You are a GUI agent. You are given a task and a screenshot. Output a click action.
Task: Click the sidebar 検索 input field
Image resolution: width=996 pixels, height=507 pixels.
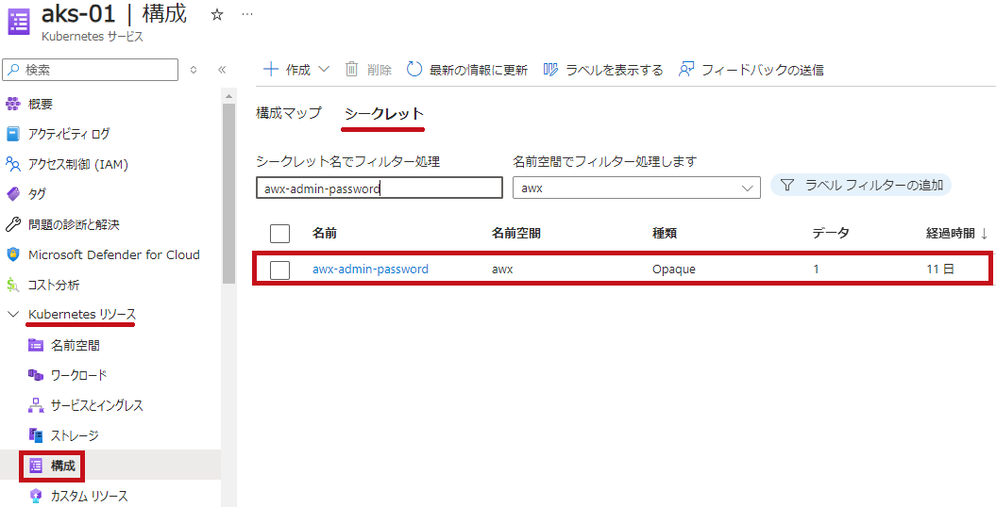click(x=91, y=70)
